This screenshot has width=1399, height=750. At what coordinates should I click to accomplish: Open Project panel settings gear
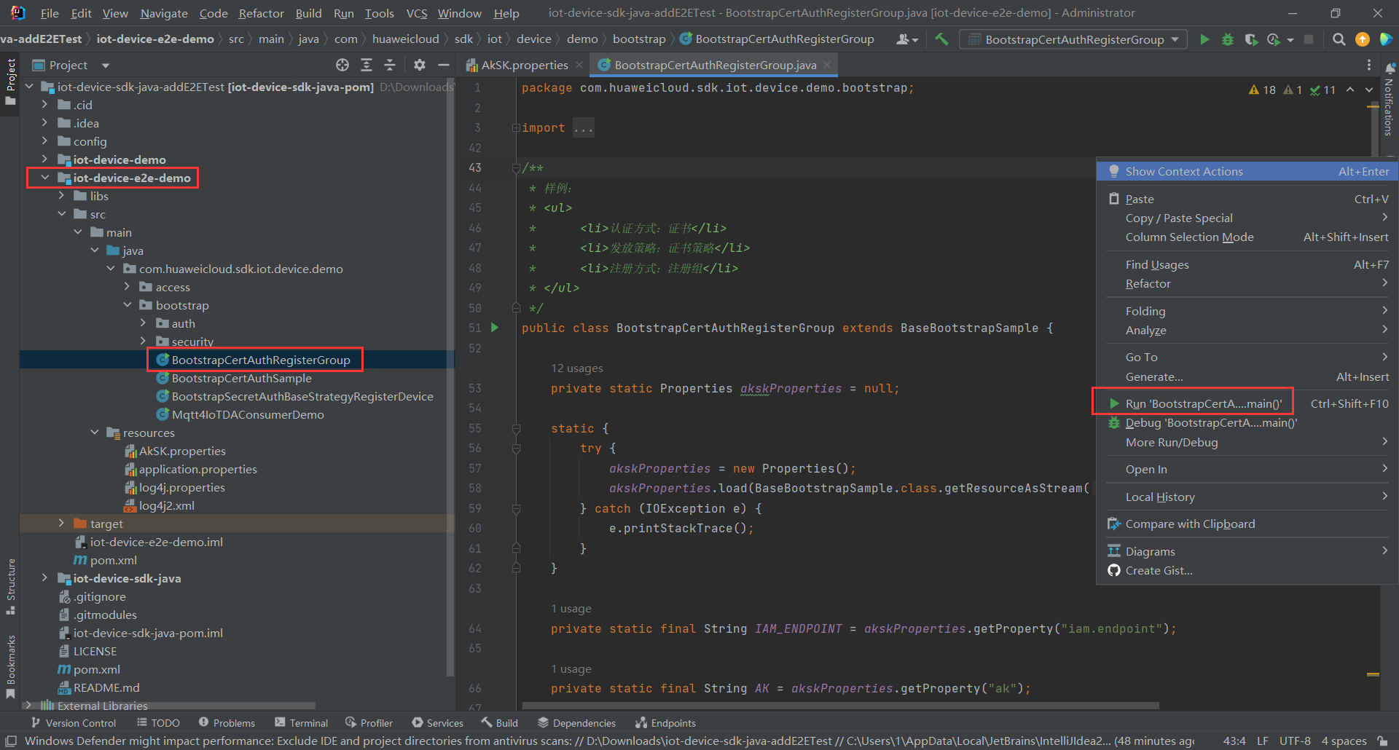click(419, 65)
